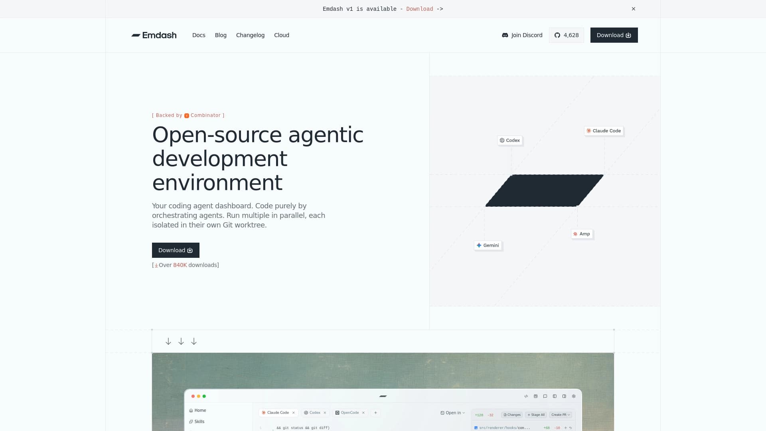Toggle the right sidebar panel icon in app preview

(x=564, y=396)
